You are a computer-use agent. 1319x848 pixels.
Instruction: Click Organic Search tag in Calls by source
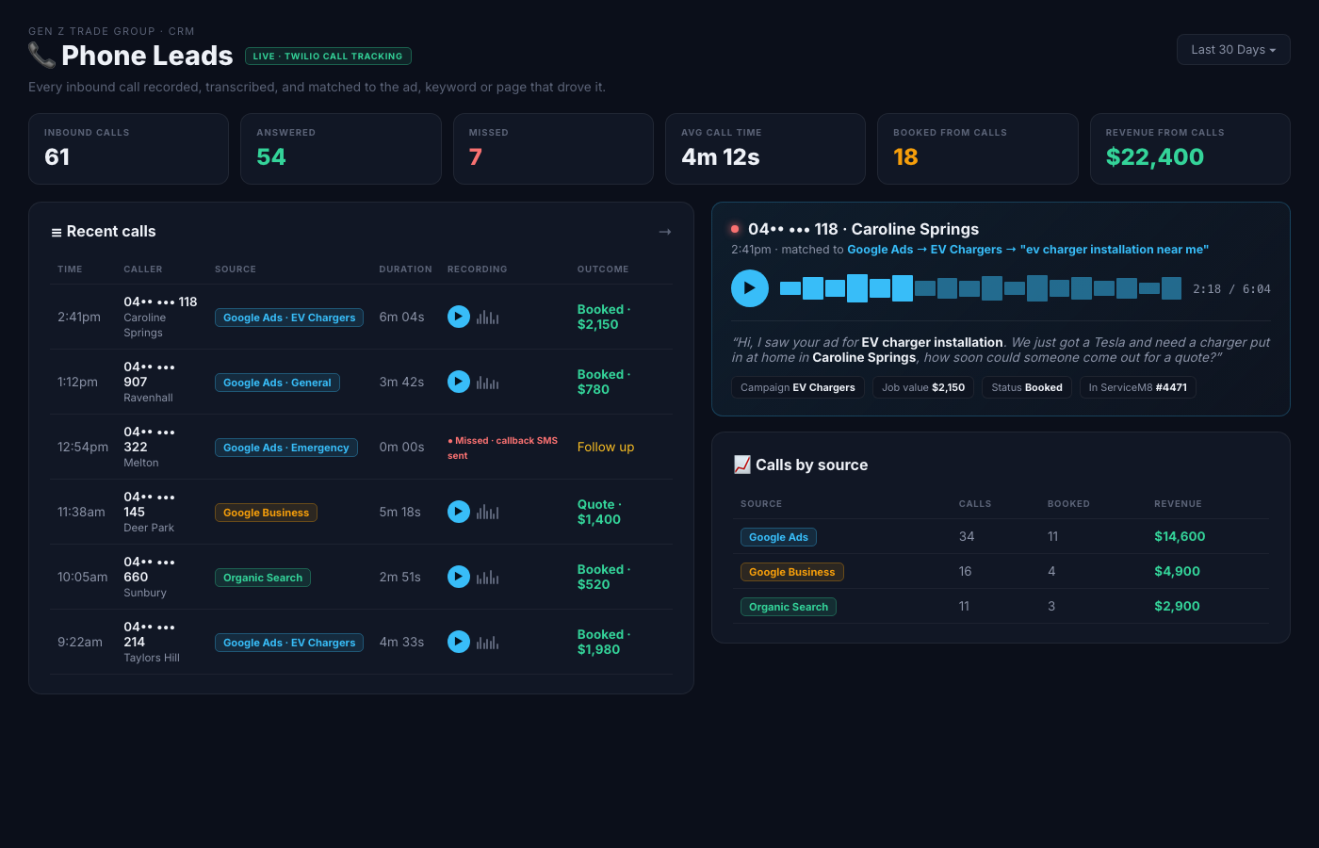789,607
